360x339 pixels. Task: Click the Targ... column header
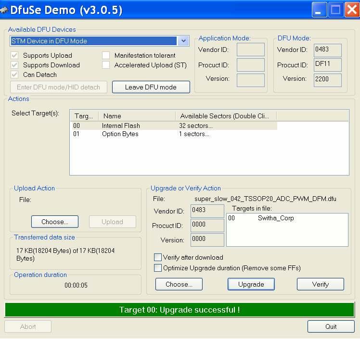point(84,116)
